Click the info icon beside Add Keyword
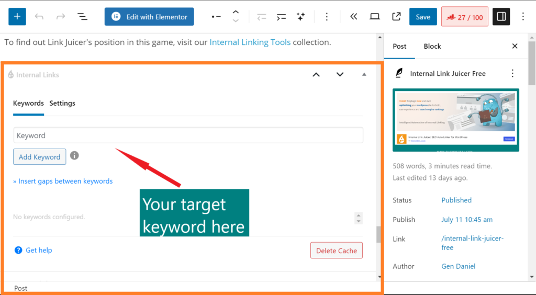 coord(75,155)
